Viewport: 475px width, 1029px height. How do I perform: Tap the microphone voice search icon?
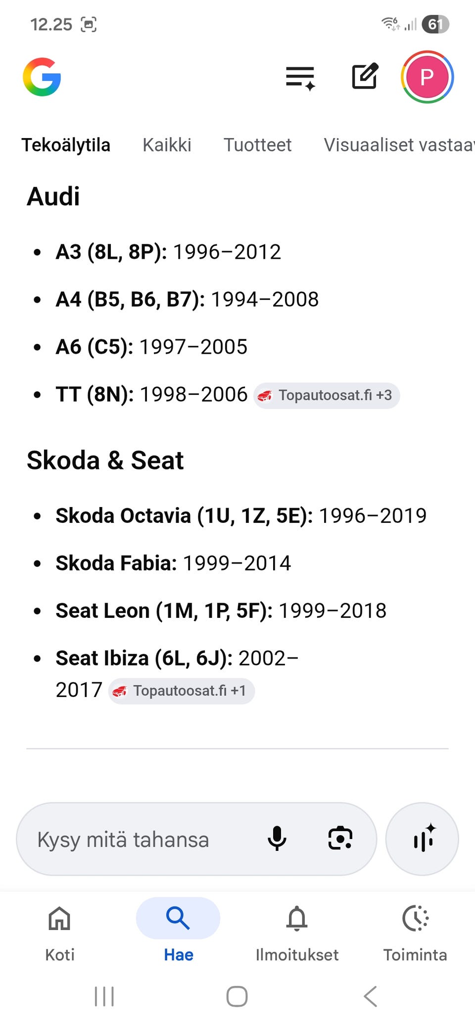[277, 838]
